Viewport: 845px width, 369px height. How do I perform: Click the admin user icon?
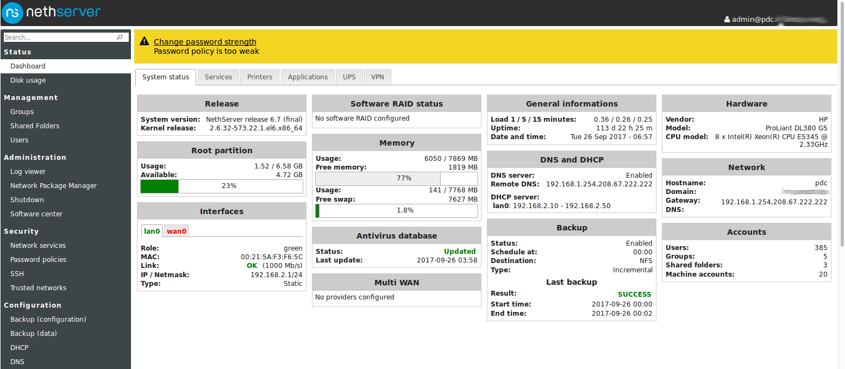point(727,19)
